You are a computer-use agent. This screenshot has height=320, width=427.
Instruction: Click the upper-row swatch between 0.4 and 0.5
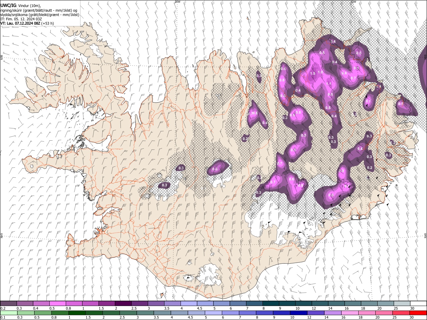coord(41,303)
